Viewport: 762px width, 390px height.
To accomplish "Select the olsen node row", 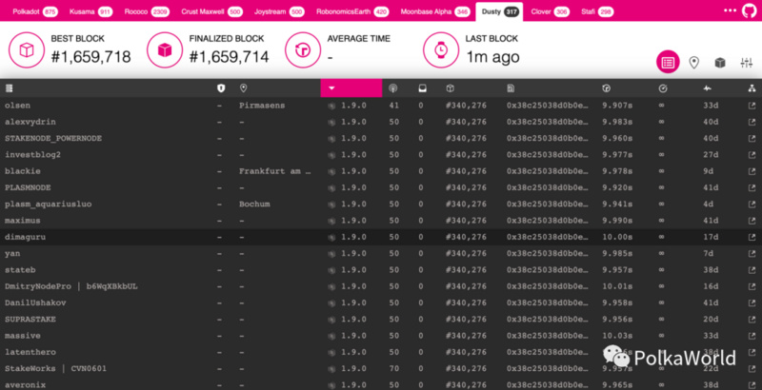I will (381, 106).
